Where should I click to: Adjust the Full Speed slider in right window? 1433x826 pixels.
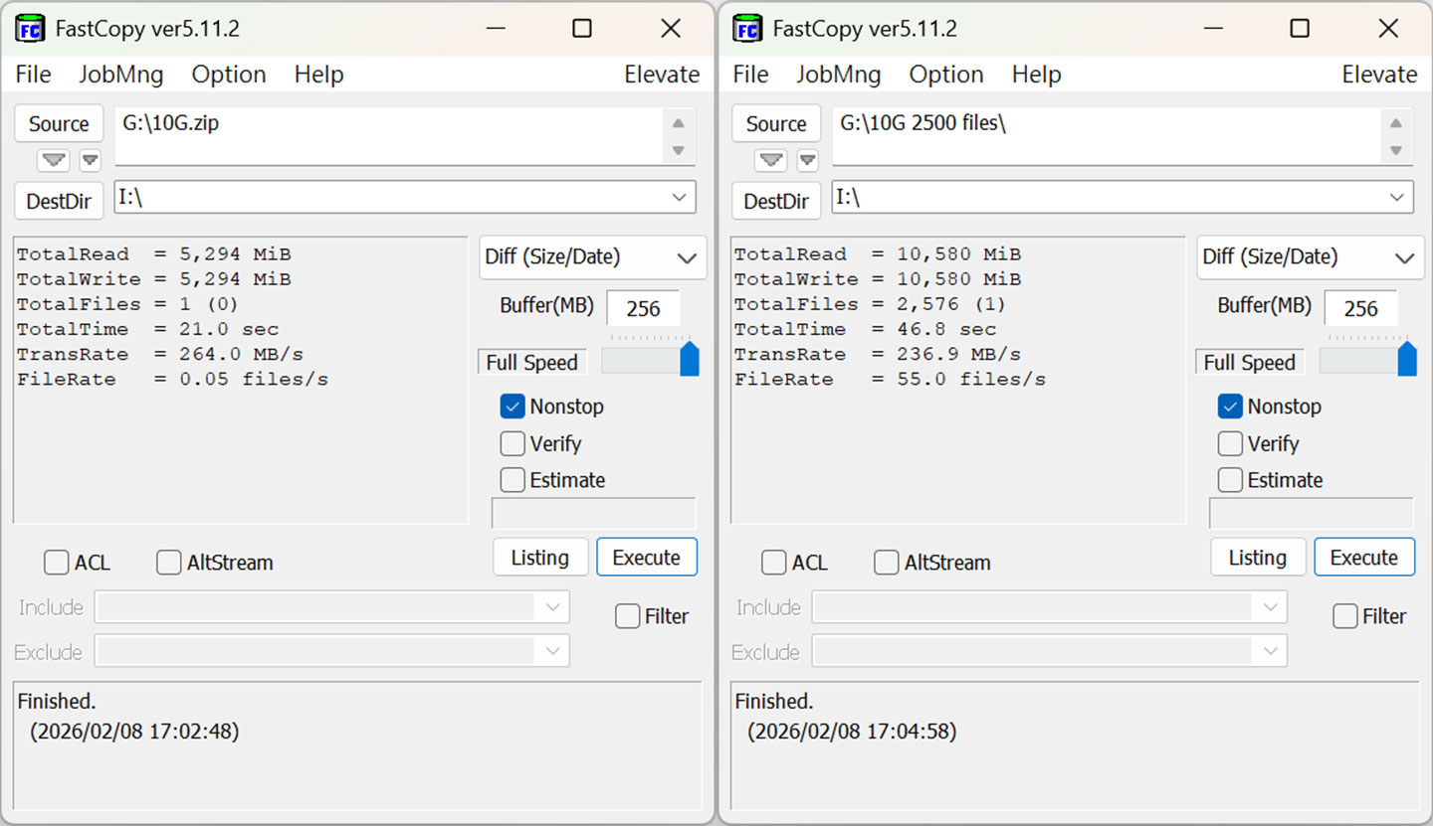click(1409, 361)
